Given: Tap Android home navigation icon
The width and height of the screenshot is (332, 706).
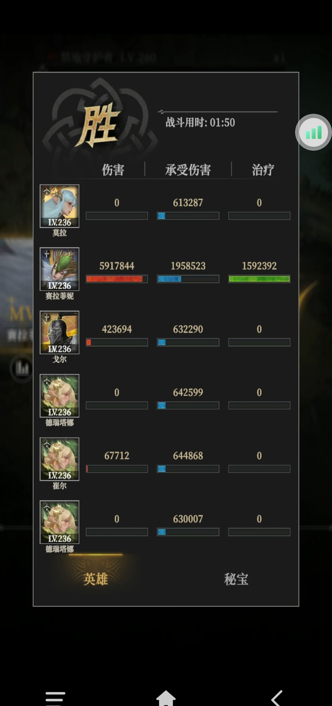Looking at the screenshot, I should tap(166, 698).
